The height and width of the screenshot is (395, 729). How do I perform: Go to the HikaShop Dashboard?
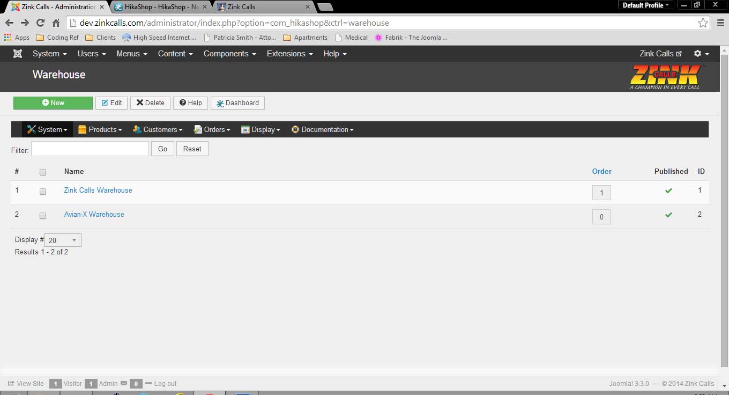click(x=237, y=103)
